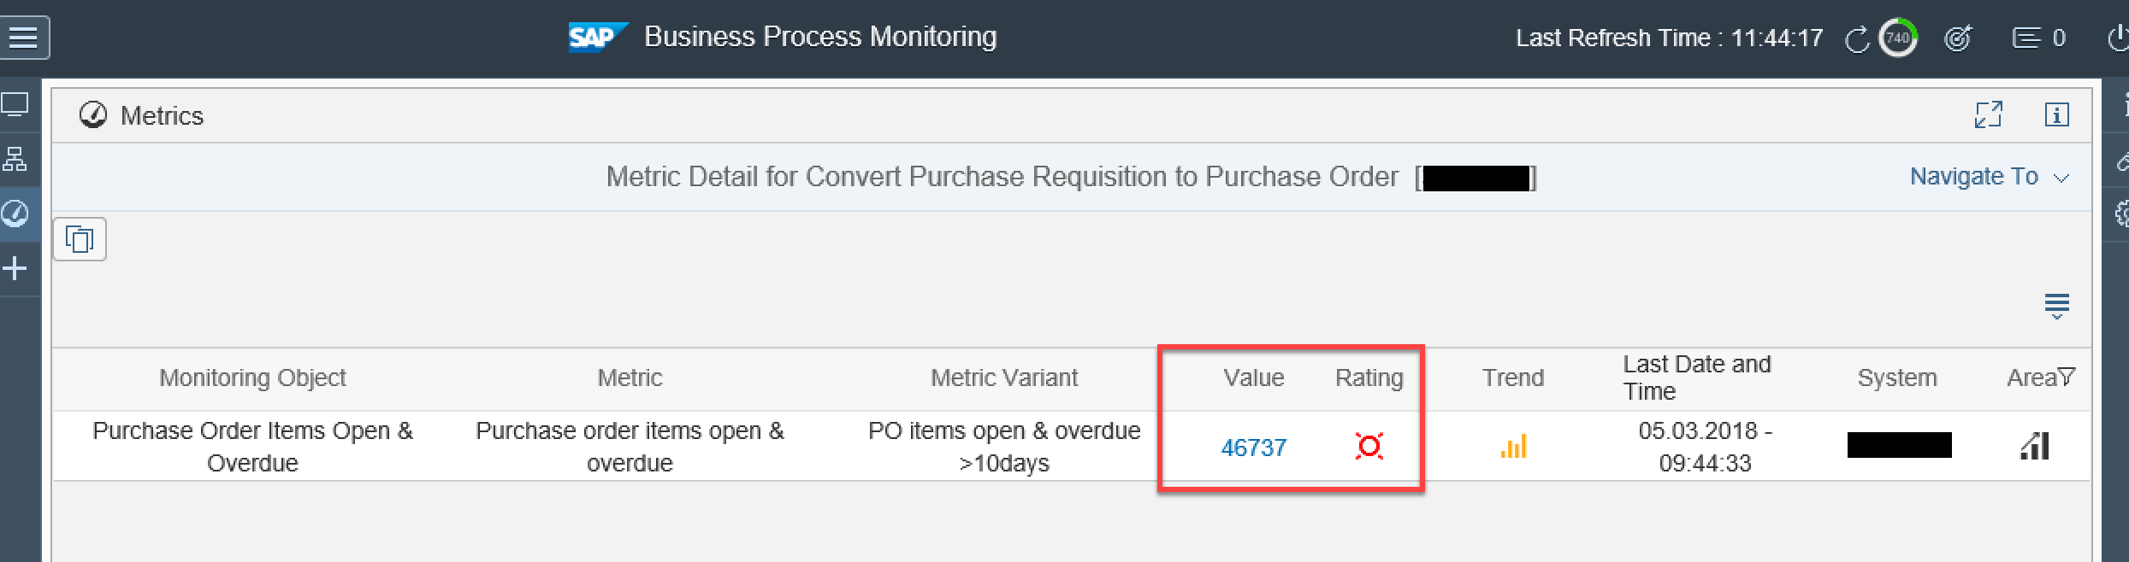Click the System column header

1897,378
